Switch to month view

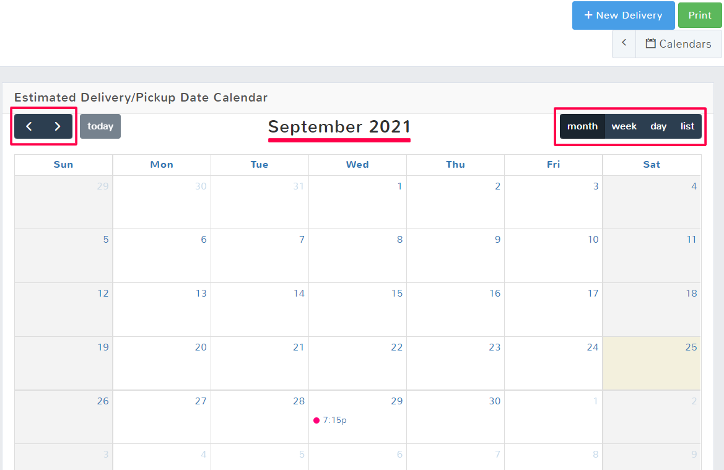[582, 126]
